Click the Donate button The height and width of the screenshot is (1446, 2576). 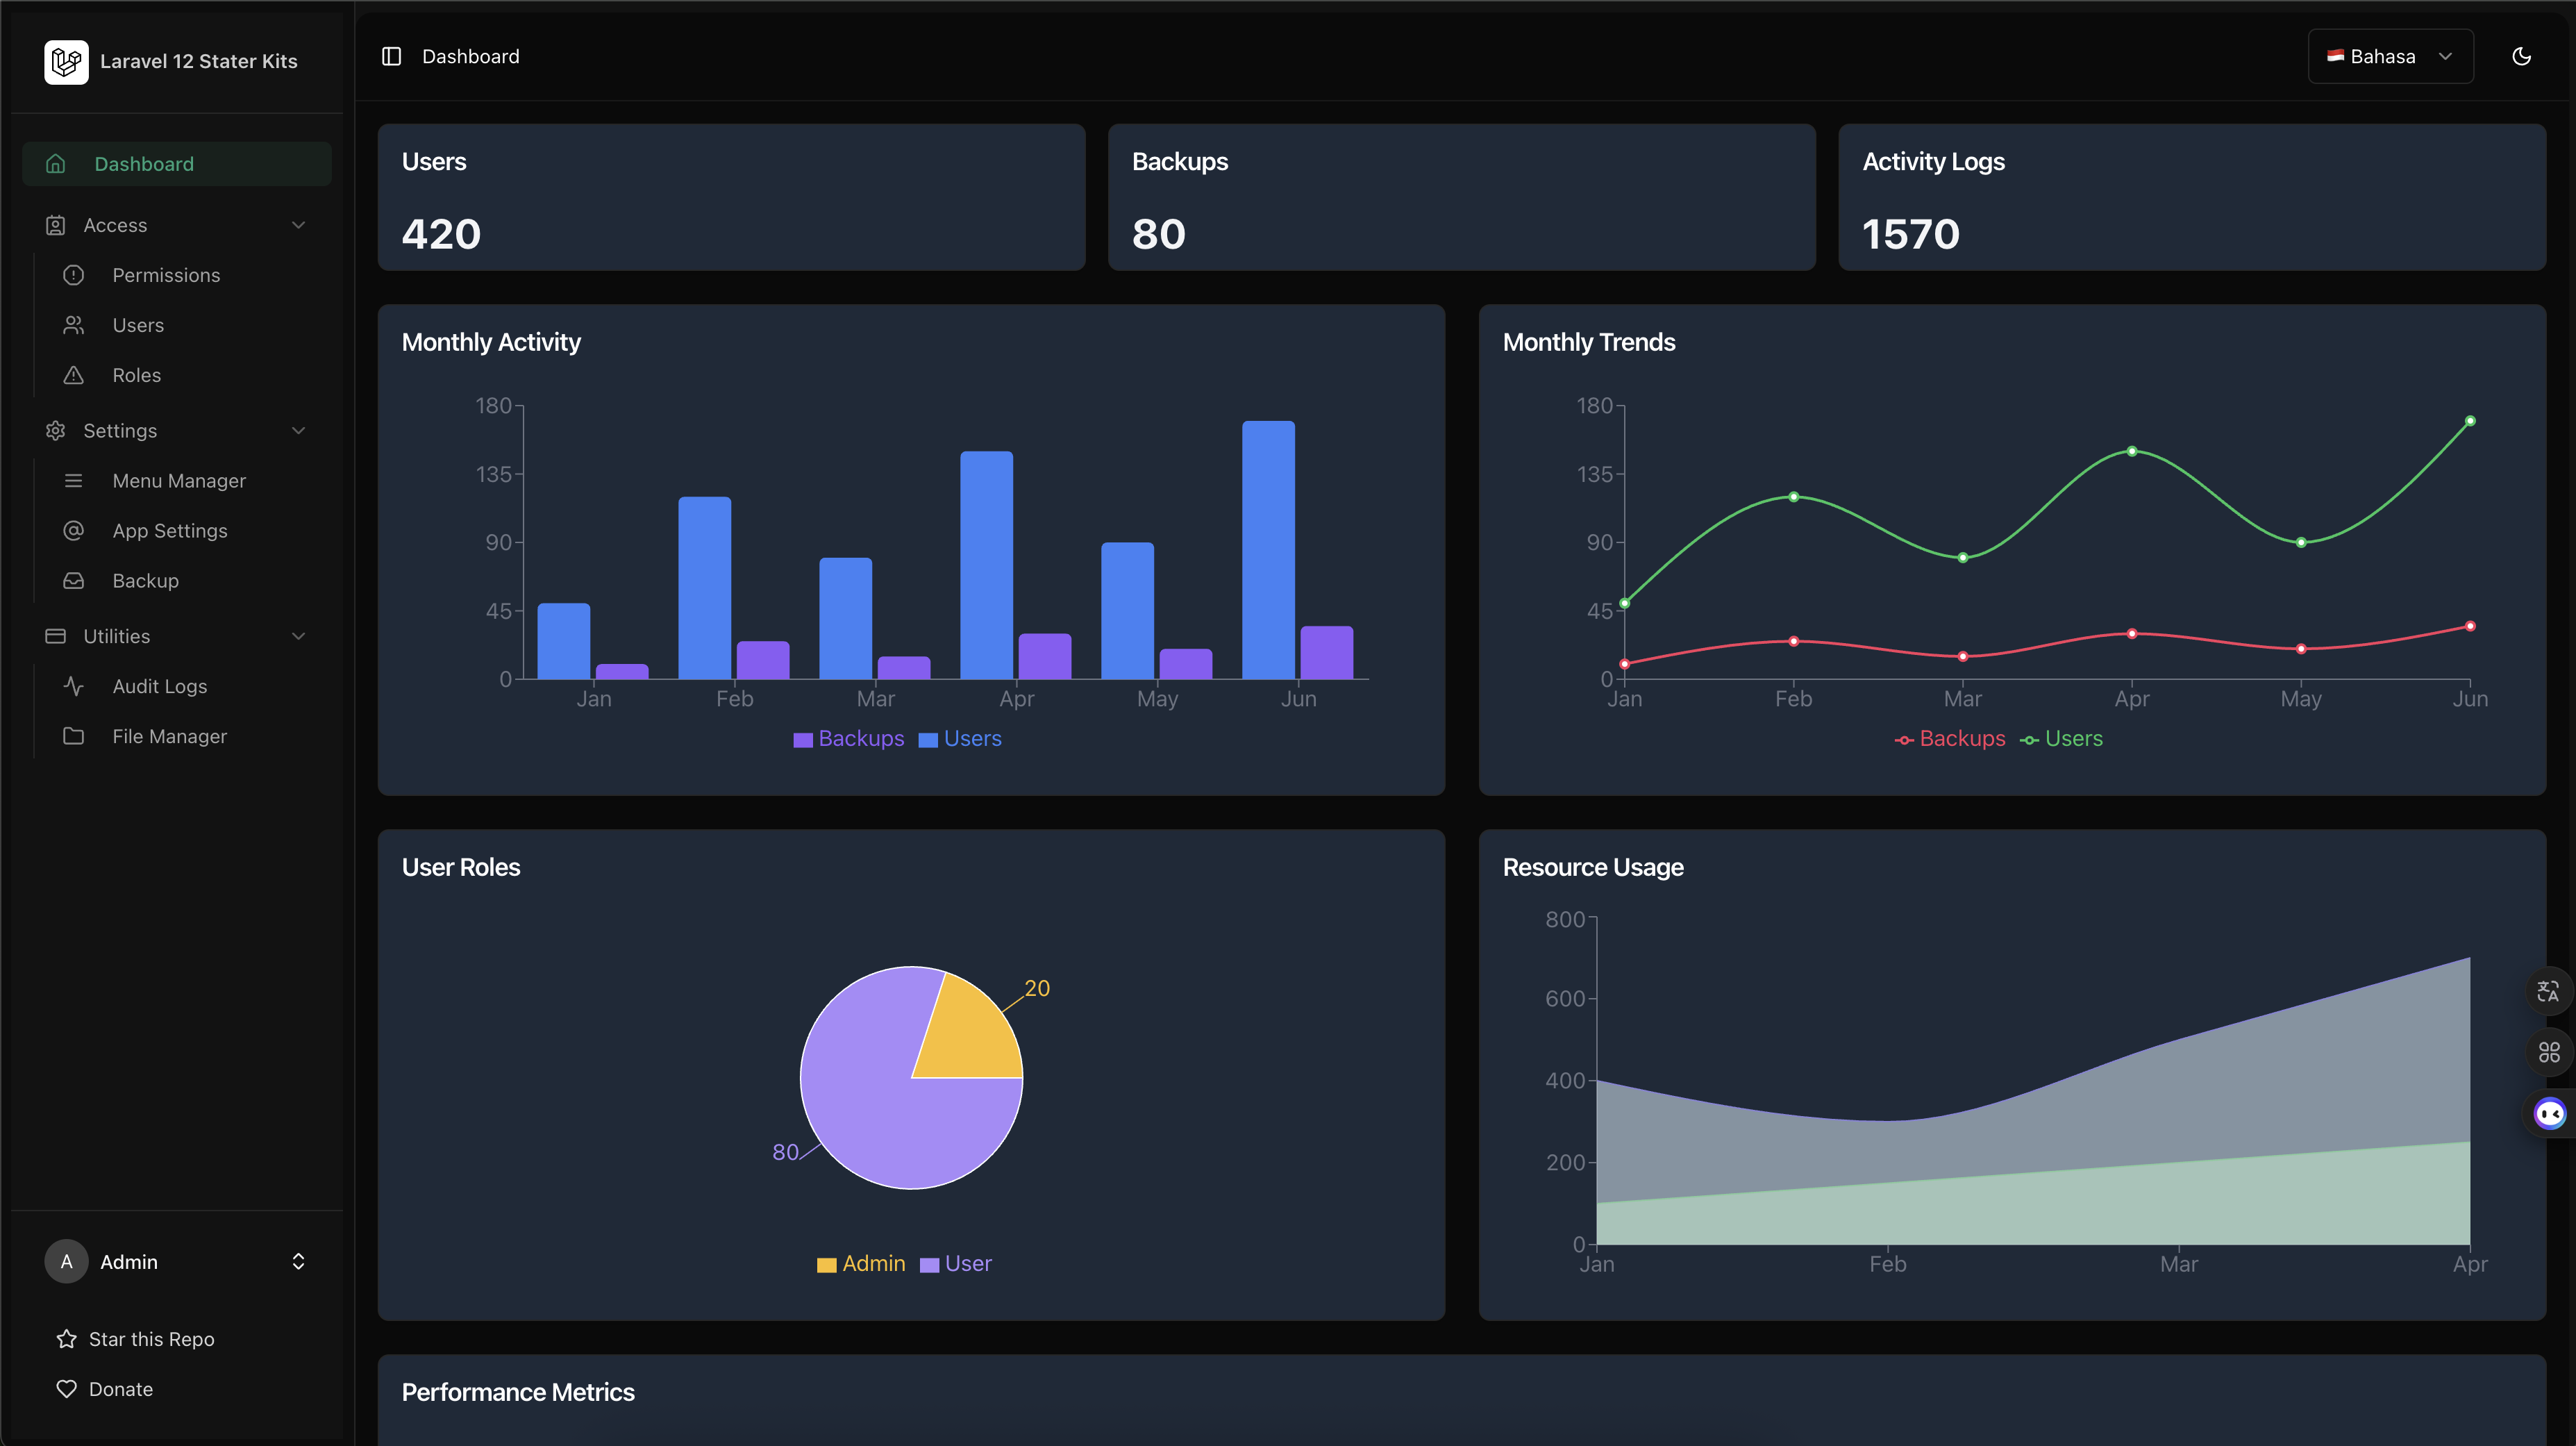point(119,1388)
